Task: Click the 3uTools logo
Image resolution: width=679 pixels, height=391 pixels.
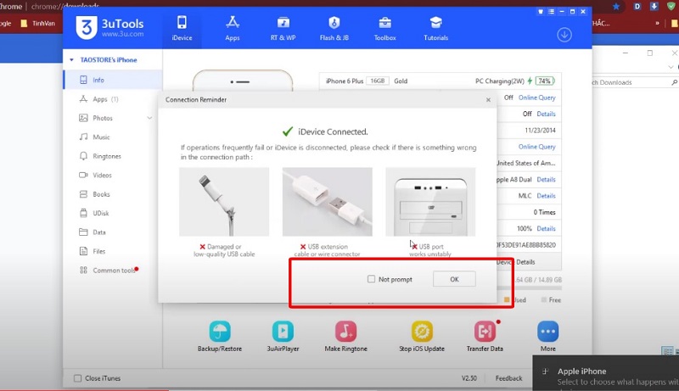Action: point(109,27)
